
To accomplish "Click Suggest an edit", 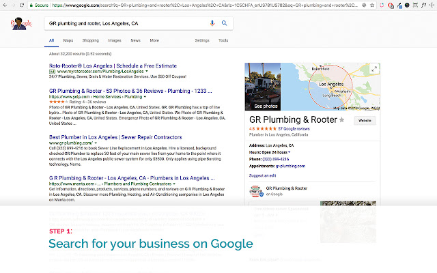I will pyautogui.click(x=262, y=175).
